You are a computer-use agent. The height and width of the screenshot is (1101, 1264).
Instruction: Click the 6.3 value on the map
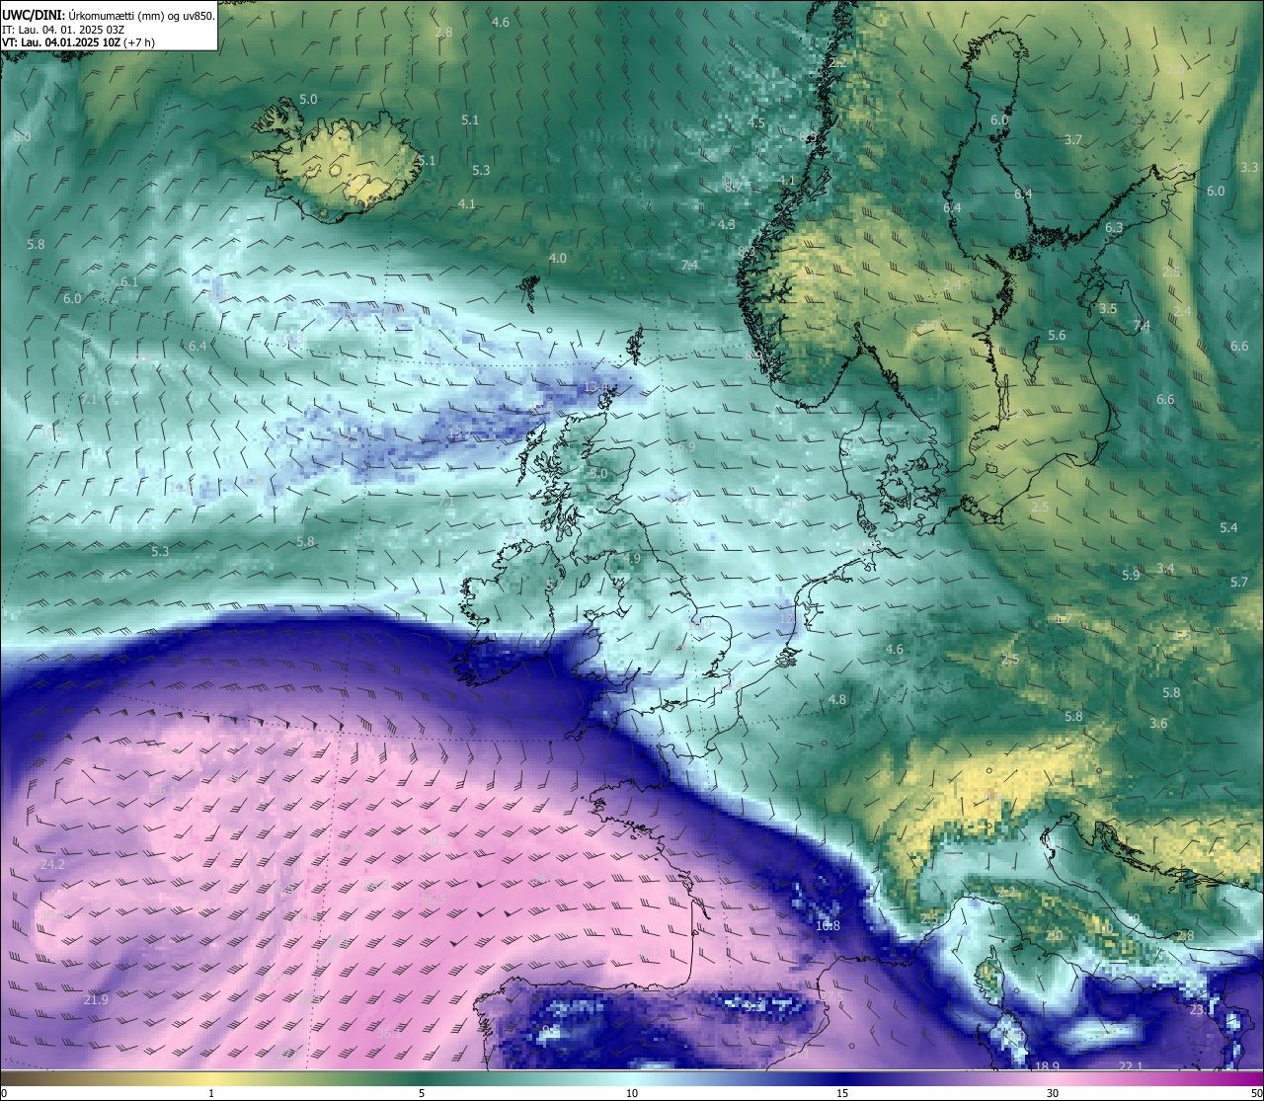coord(1114,228)
